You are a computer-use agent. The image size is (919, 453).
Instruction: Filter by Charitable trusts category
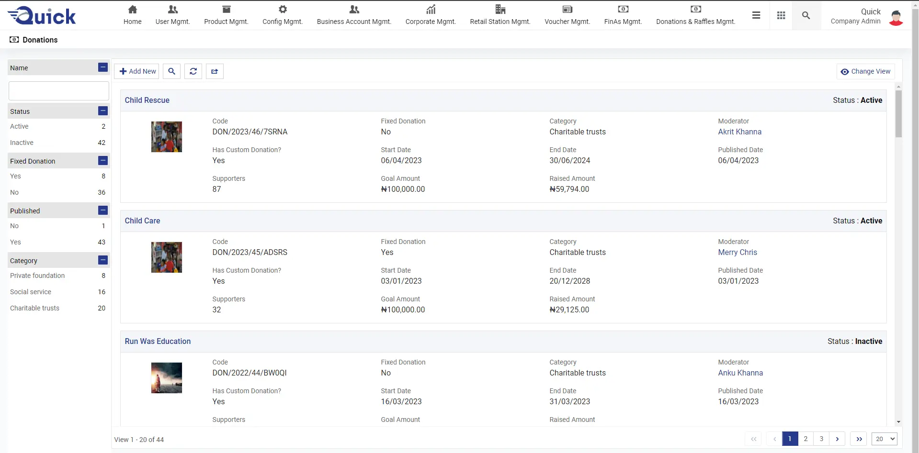coord(34,308)
